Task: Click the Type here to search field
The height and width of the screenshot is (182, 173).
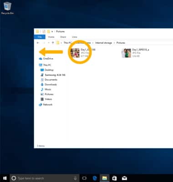Action: [x=45, y=178]
